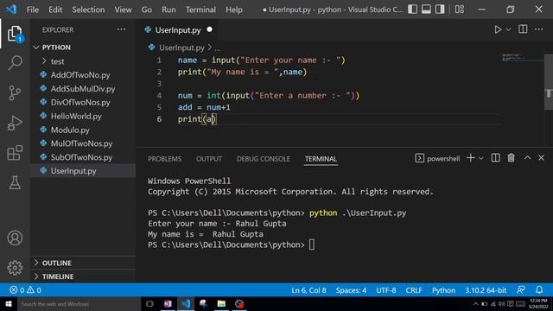Viewport: 553px width, 311px height.
Task: Toggle the secondary side bar layout
Action: click(440, 10)
